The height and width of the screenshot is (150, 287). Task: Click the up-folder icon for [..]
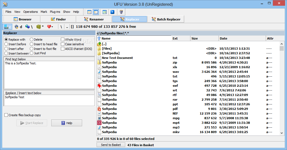pyautogui.click(x=99, y=44)
